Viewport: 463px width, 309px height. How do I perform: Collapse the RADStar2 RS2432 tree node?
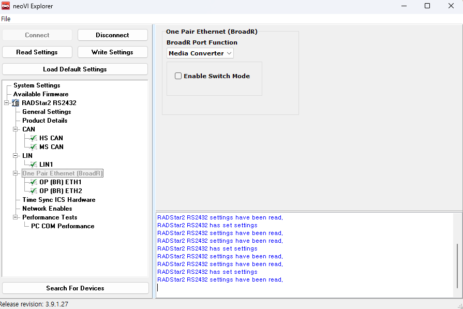(x=7, y=103)
